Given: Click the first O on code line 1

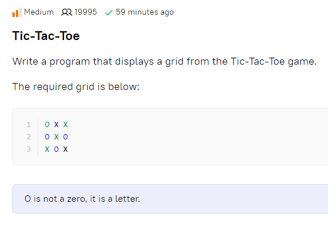Looking at the screenshot, I should coord(47,125).
